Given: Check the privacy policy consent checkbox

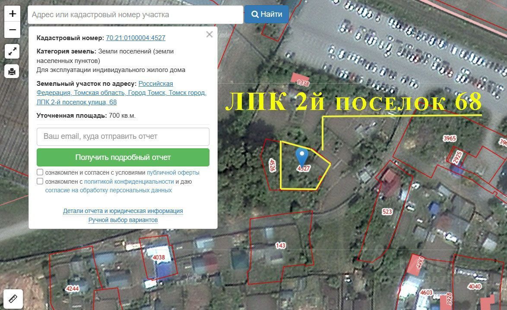Looking at the screenshot, I should [x=40, y=181].
